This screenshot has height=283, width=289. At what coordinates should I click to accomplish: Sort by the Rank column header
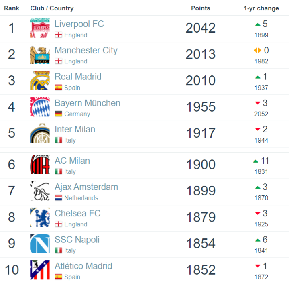pos(12,8)
